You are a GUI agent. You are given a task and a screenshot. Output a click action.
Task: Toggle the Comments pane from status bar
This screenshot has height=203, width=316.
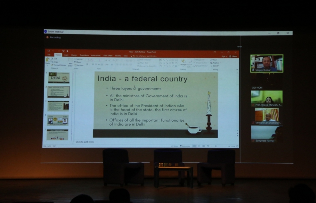(x=185, y=146)
